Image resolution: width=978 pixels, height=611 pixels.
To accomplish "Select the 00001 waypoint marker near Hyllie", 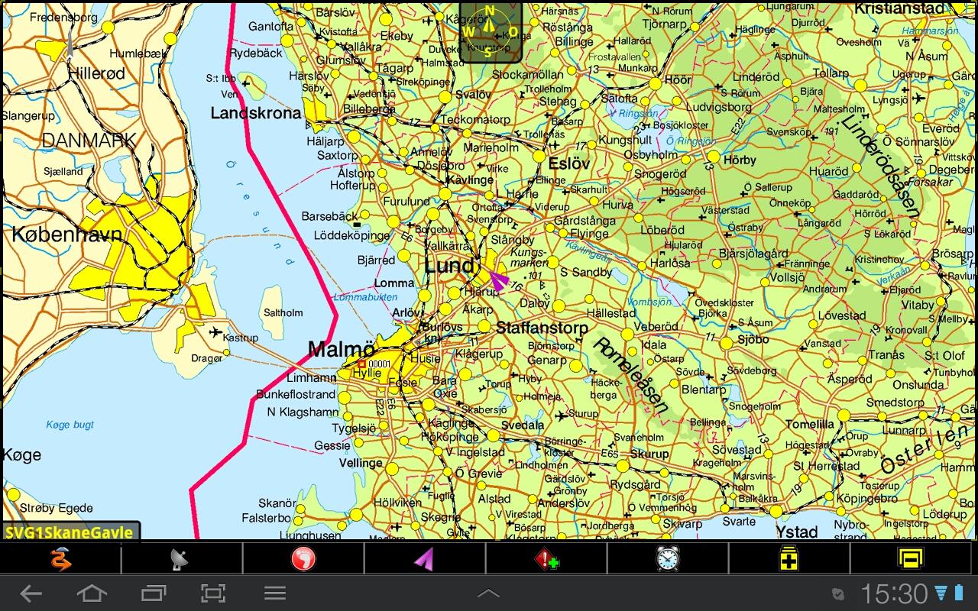I will [x=364, y=364].
